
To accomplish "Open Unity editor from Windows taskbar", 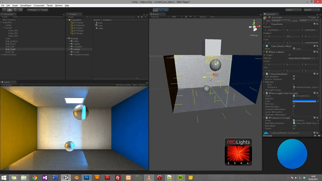I will coord(66,178).
